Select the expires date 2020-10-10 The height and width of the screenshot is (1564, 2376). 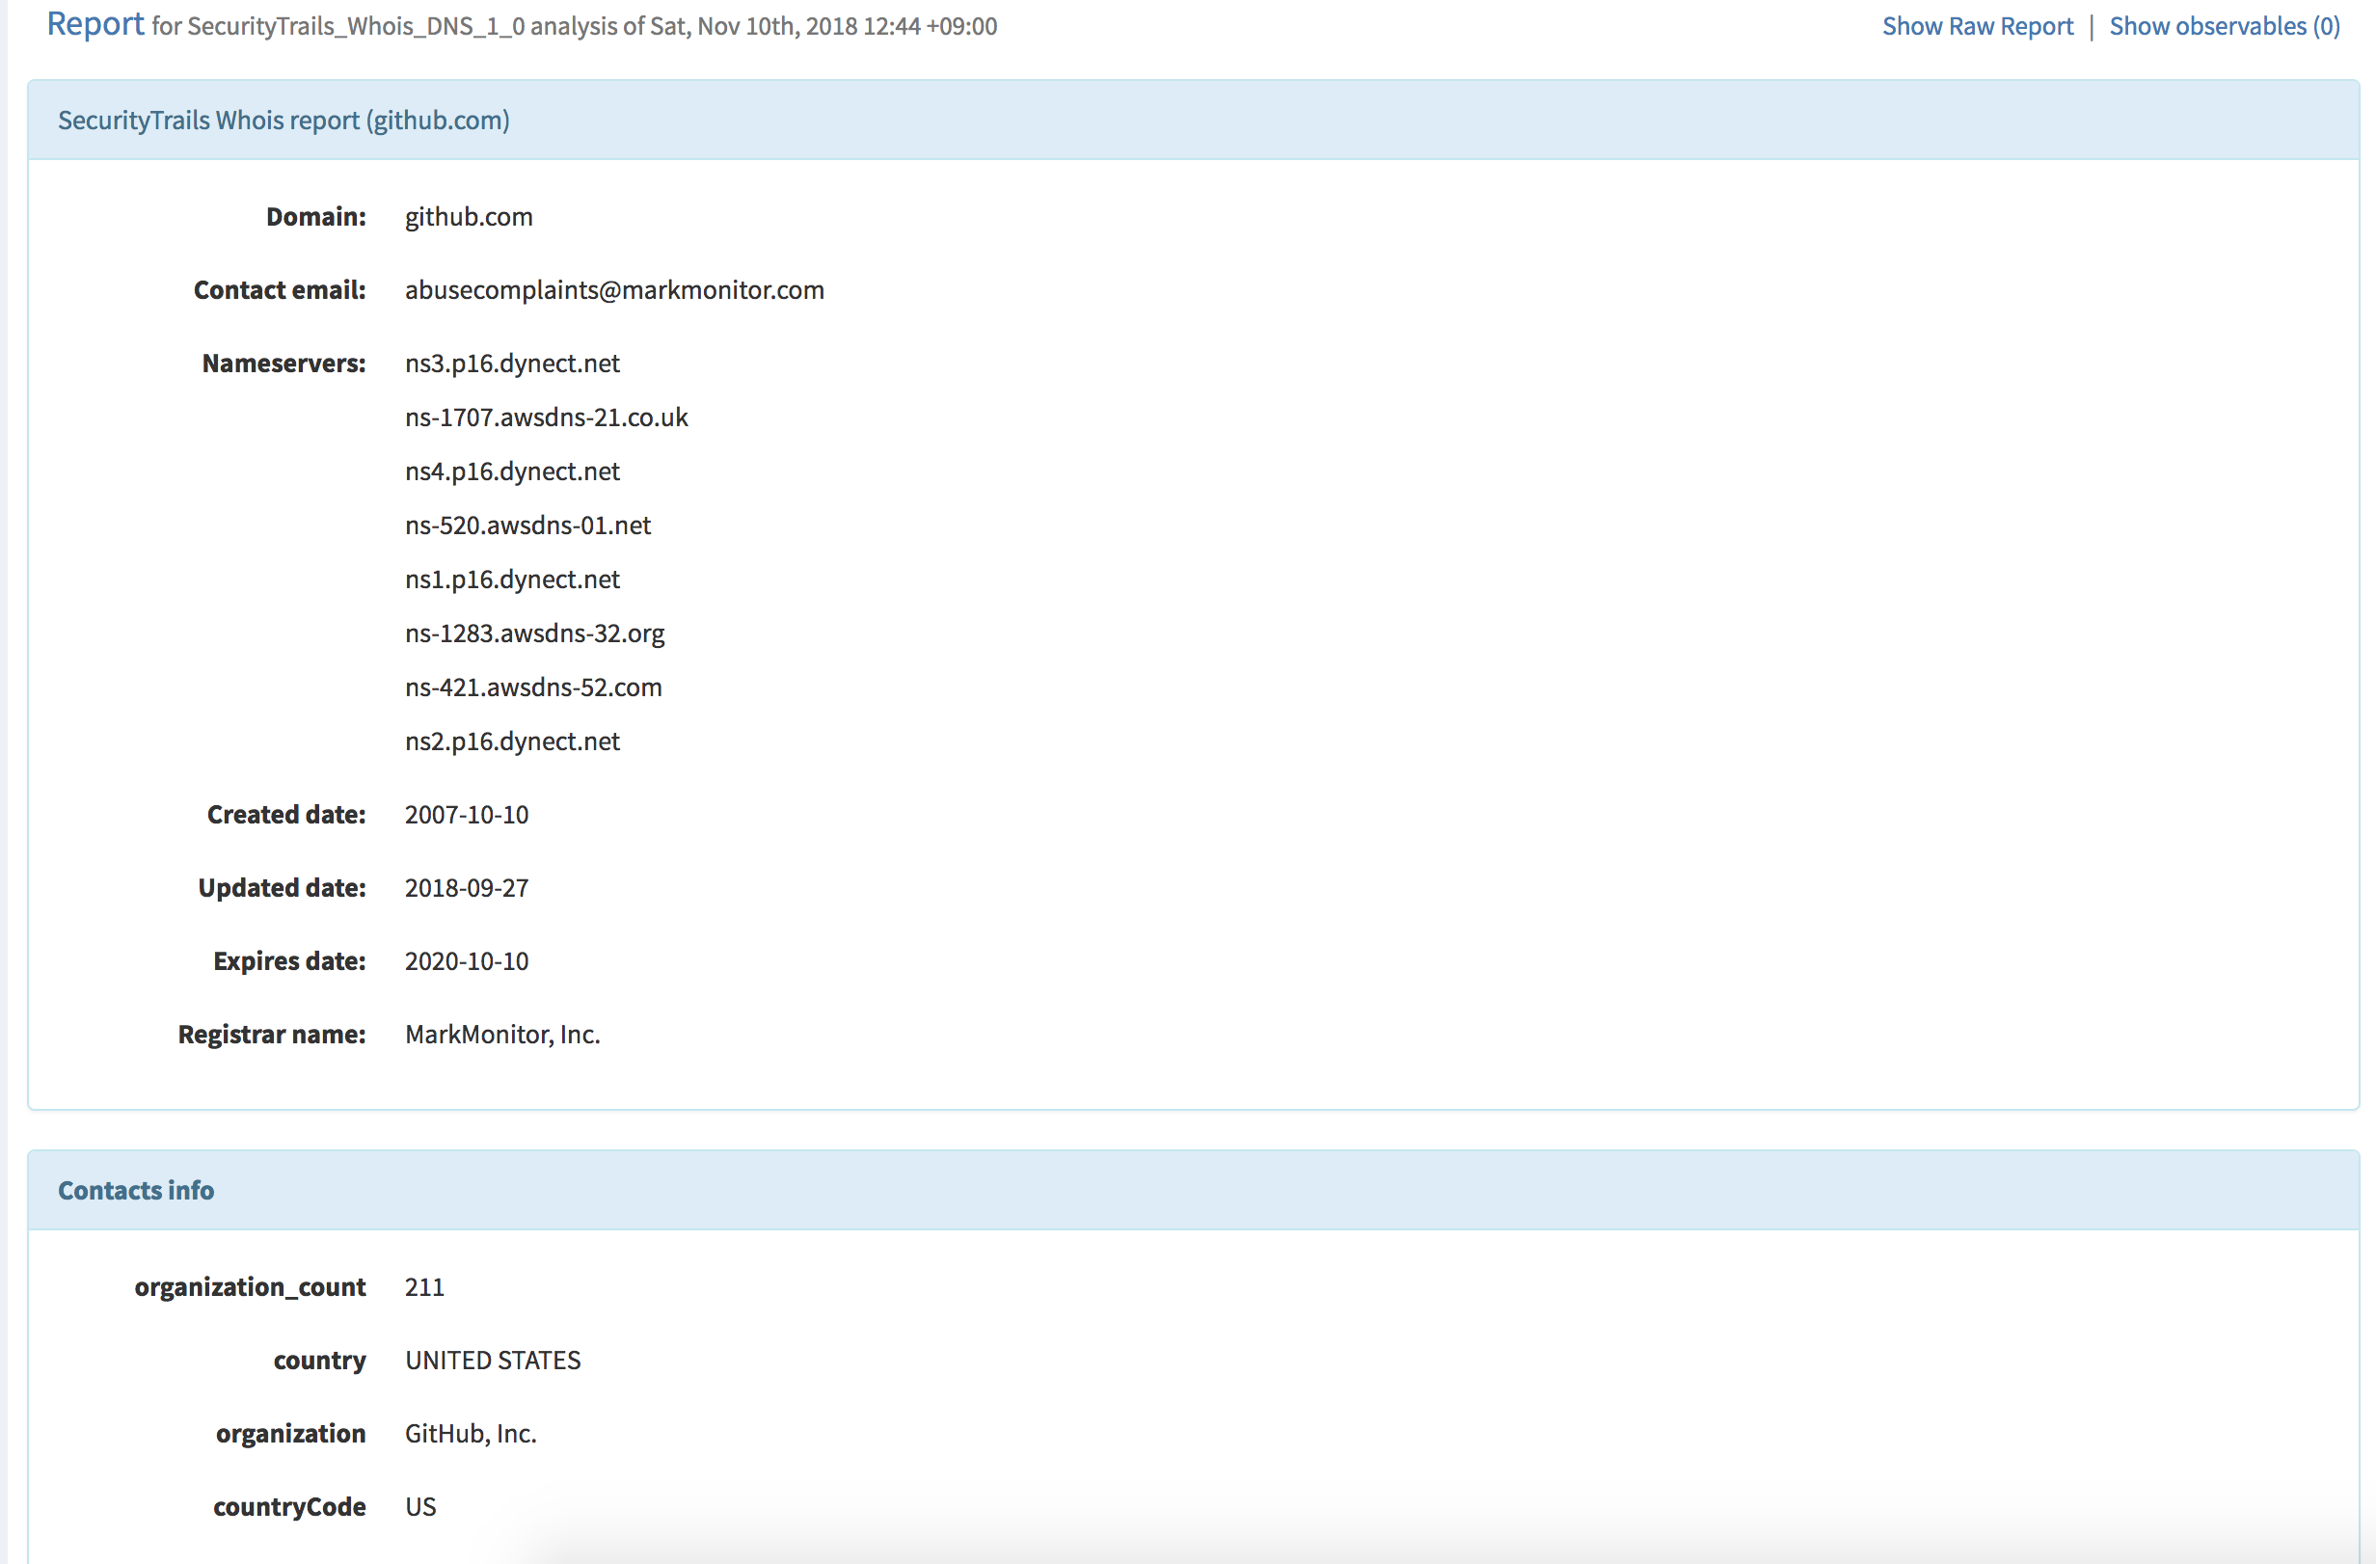click(466, 961)
